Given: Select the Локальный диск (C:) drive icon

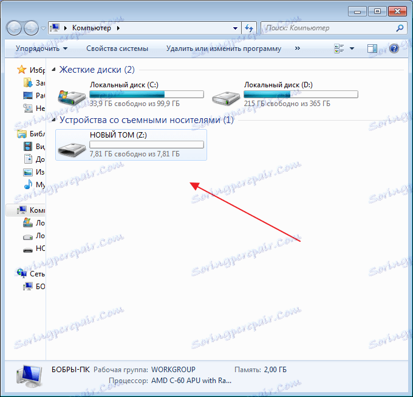Looking at the screenshot, I should pos(72,98).
